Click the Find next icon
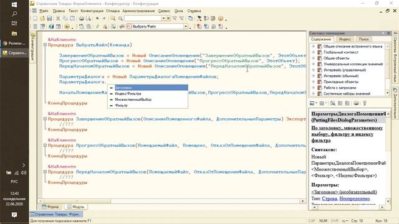Screen dimensions: 399x224 pos(175,19)
